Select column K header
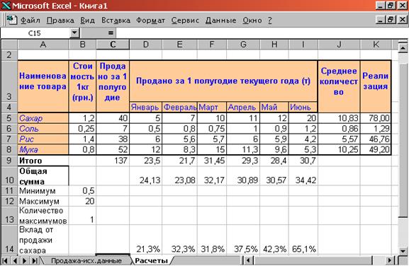The image size is (409, 266). tap(376, 45)
